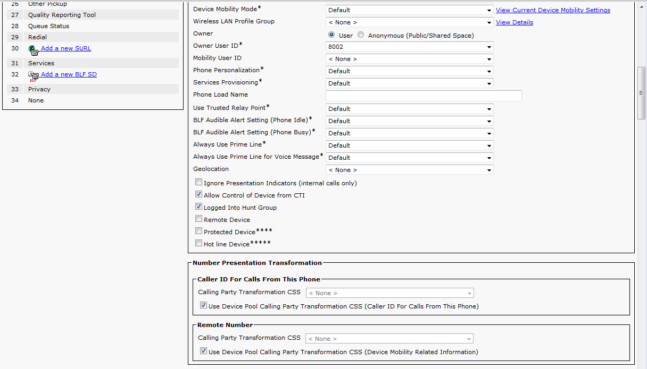
Task: Click the BLF speed dial icon
Action: [x=34, y=76]
